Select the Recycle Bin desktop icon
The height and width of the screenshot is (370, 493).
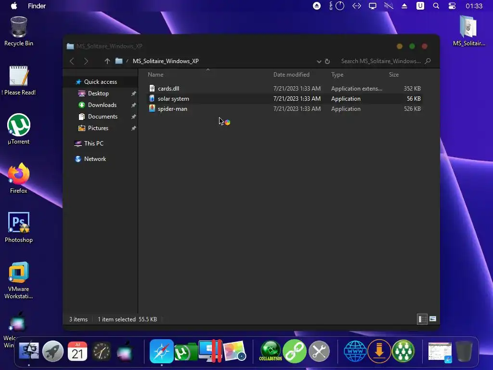[19, 31]
